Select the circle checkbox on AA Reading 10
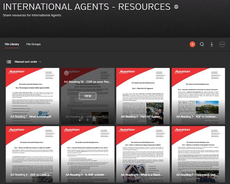This screenshot has height=184, width=230. (x=66, y=73)
